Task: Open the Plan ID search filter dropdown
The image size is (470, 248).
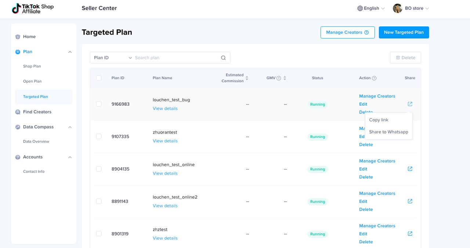Action: pos(112,58)
